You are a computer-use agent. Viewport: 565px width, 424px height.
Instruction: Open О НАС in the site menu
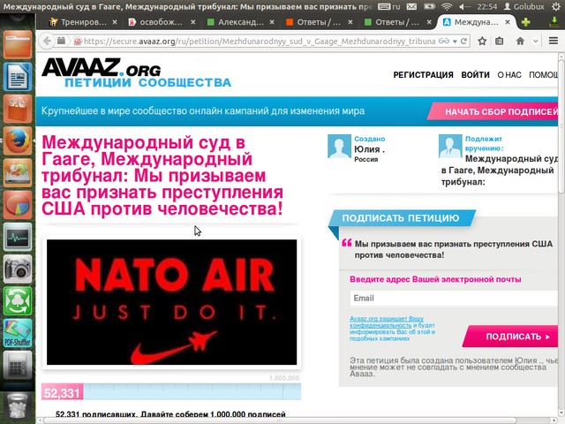point(509,74)
